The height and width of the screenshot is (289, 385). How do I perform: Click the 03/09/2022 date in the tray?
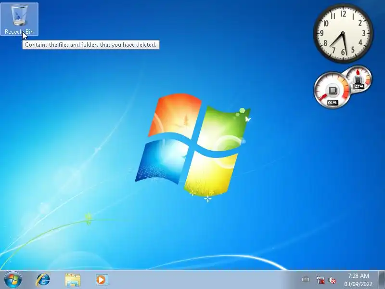[x=358, y=284]
